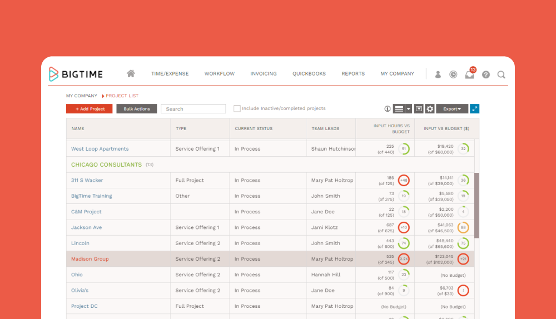Click West Loop Apartments hours 51 indicator
This screenshot has width=556, height=319.
coord(404,149)
